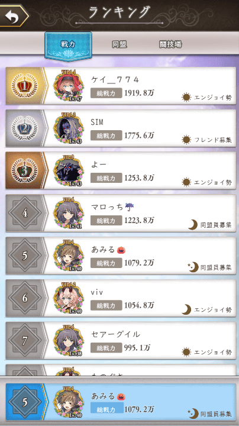Tap ケイ__774's red-hooded avatar
Viewport: 239px width, 426px height.
(x=68, y=86)
